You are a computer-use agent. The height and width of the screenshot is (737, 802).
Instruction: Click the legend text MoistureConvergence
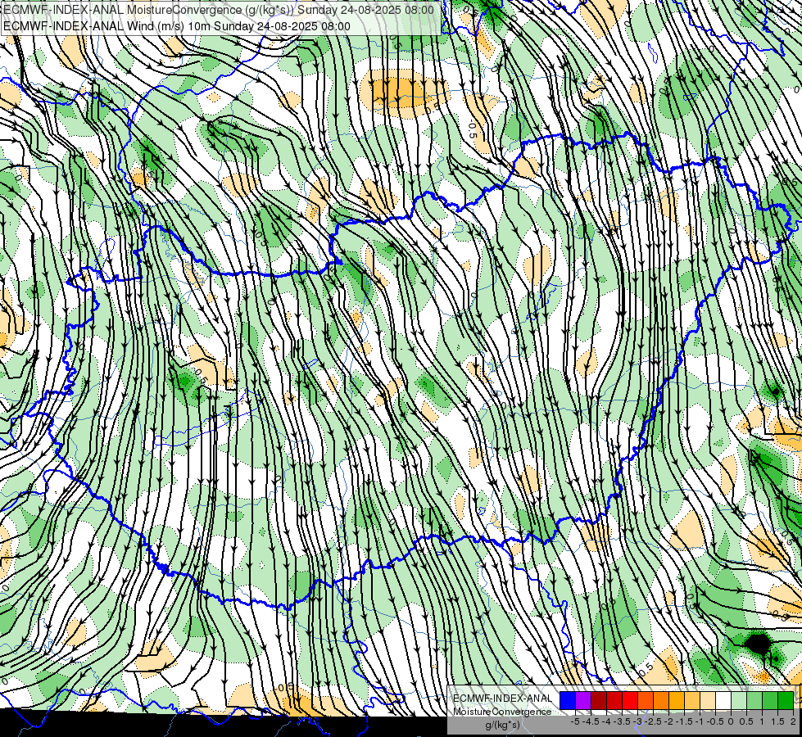point(502,712)
